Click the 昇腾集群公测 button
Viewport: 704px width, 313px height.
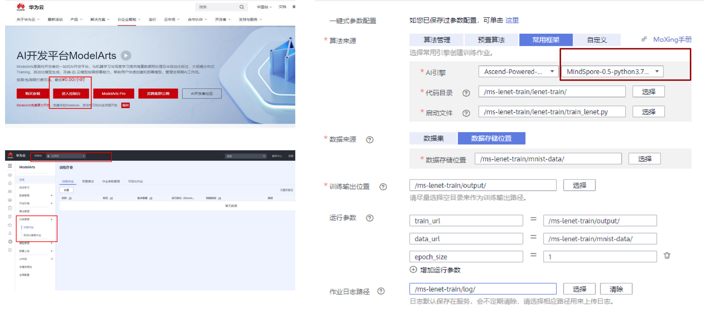point(158,94)
